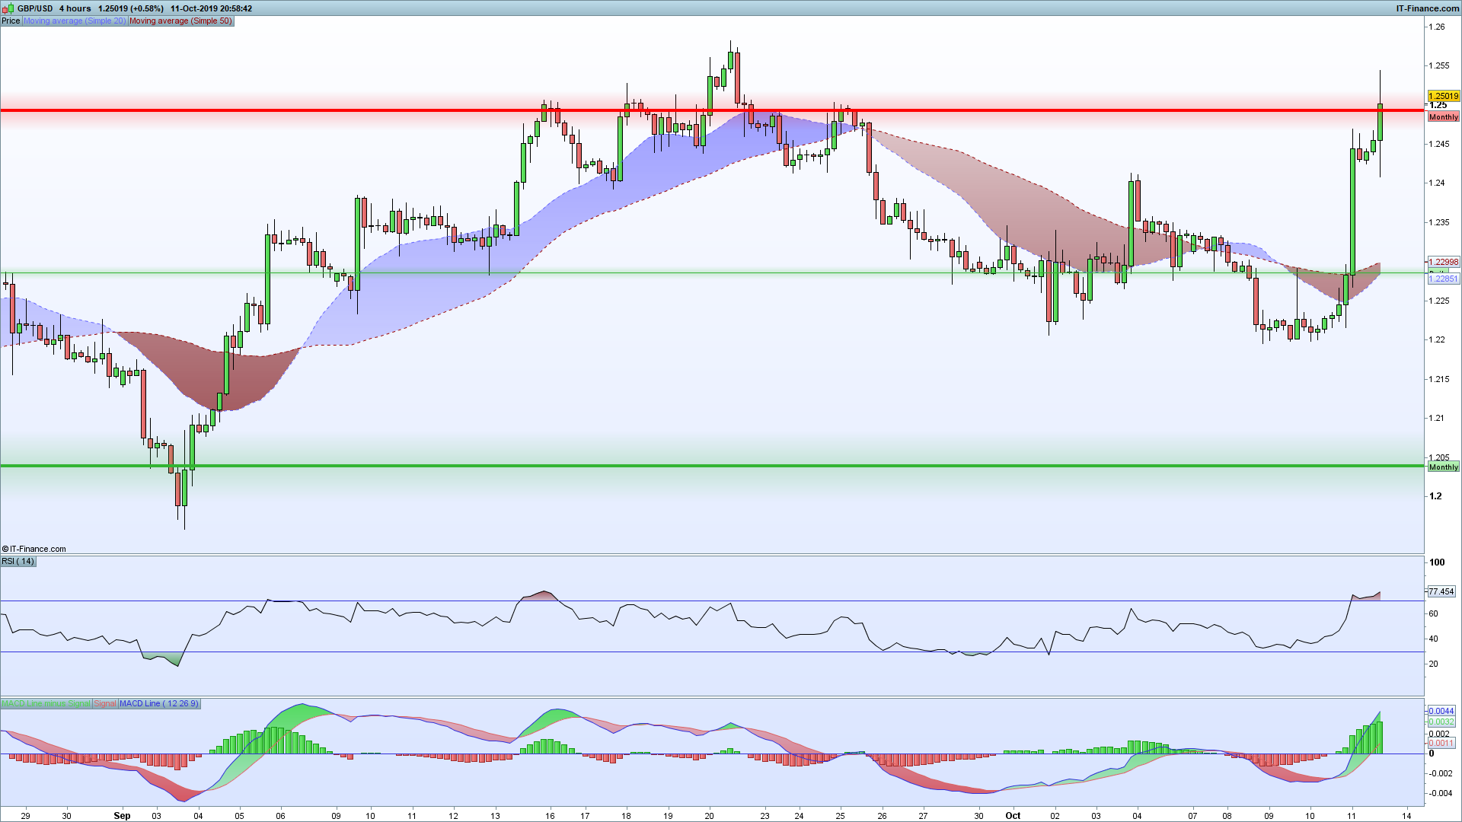Click MACD Line minus Signal label
Screen dimensions: 1462x822
(46, 703)
